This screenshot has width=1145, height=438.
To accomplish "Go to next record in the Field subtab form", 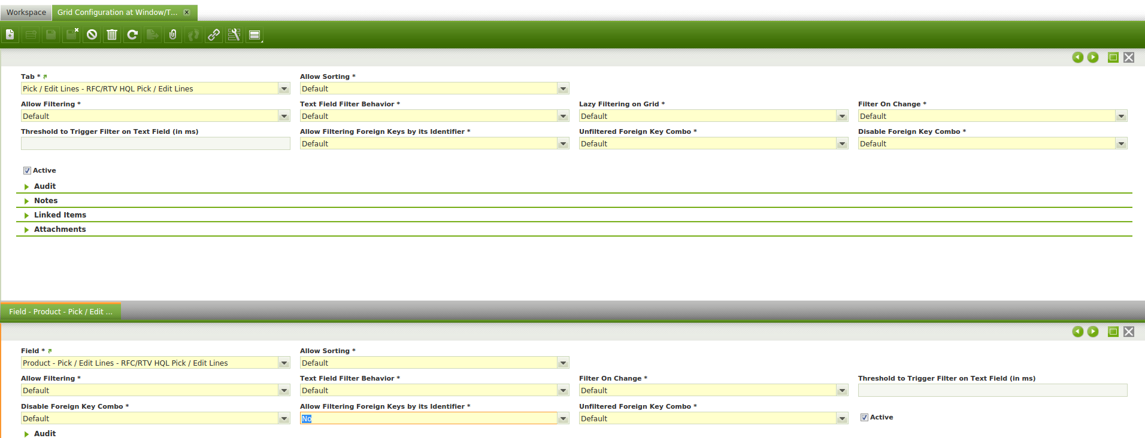I will coord(1093,332).
